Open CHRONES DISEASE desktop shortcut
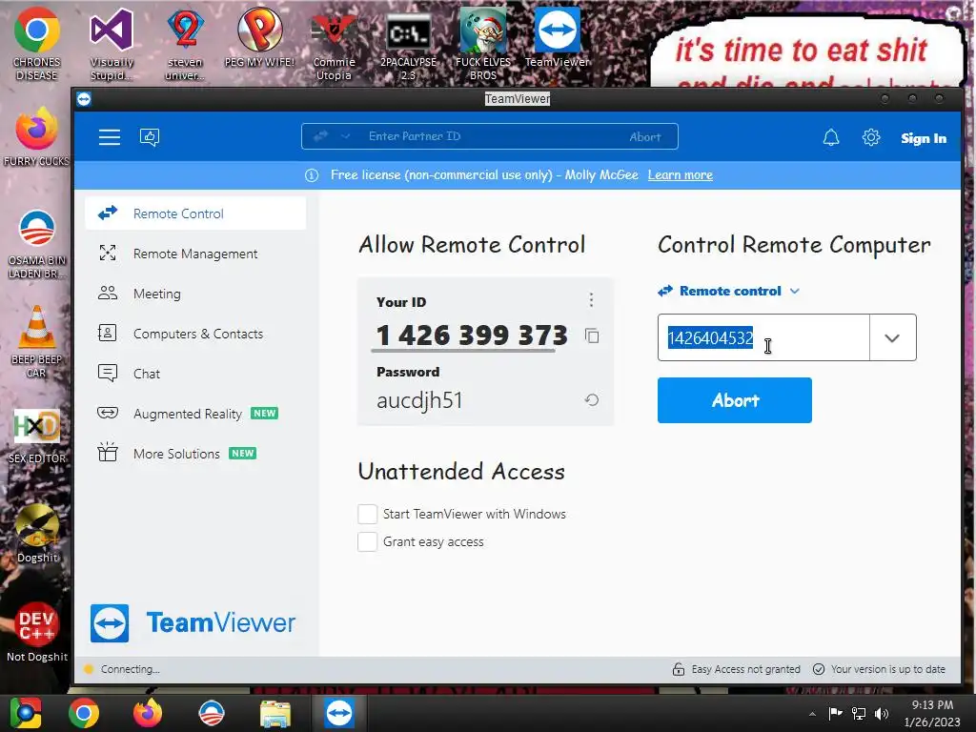This screenshot has height=732, width=976. (x=37, y=44)
